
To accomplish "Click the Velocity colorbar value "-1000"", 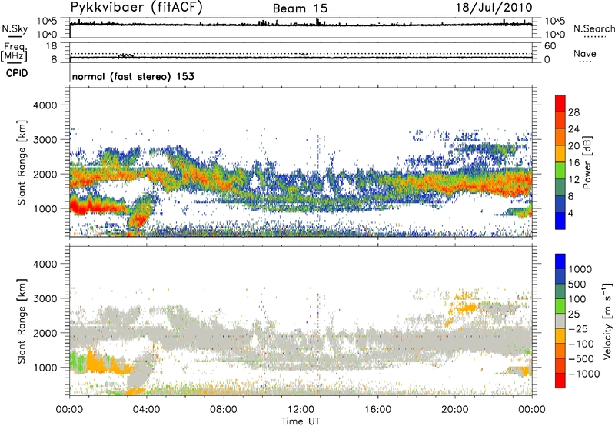I will tap(583, 374).
